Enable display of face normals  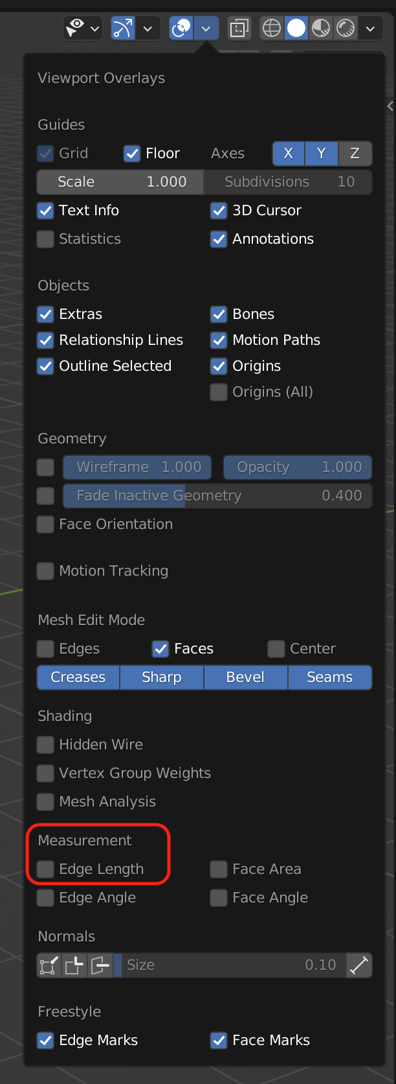click(x=100, y=965)
